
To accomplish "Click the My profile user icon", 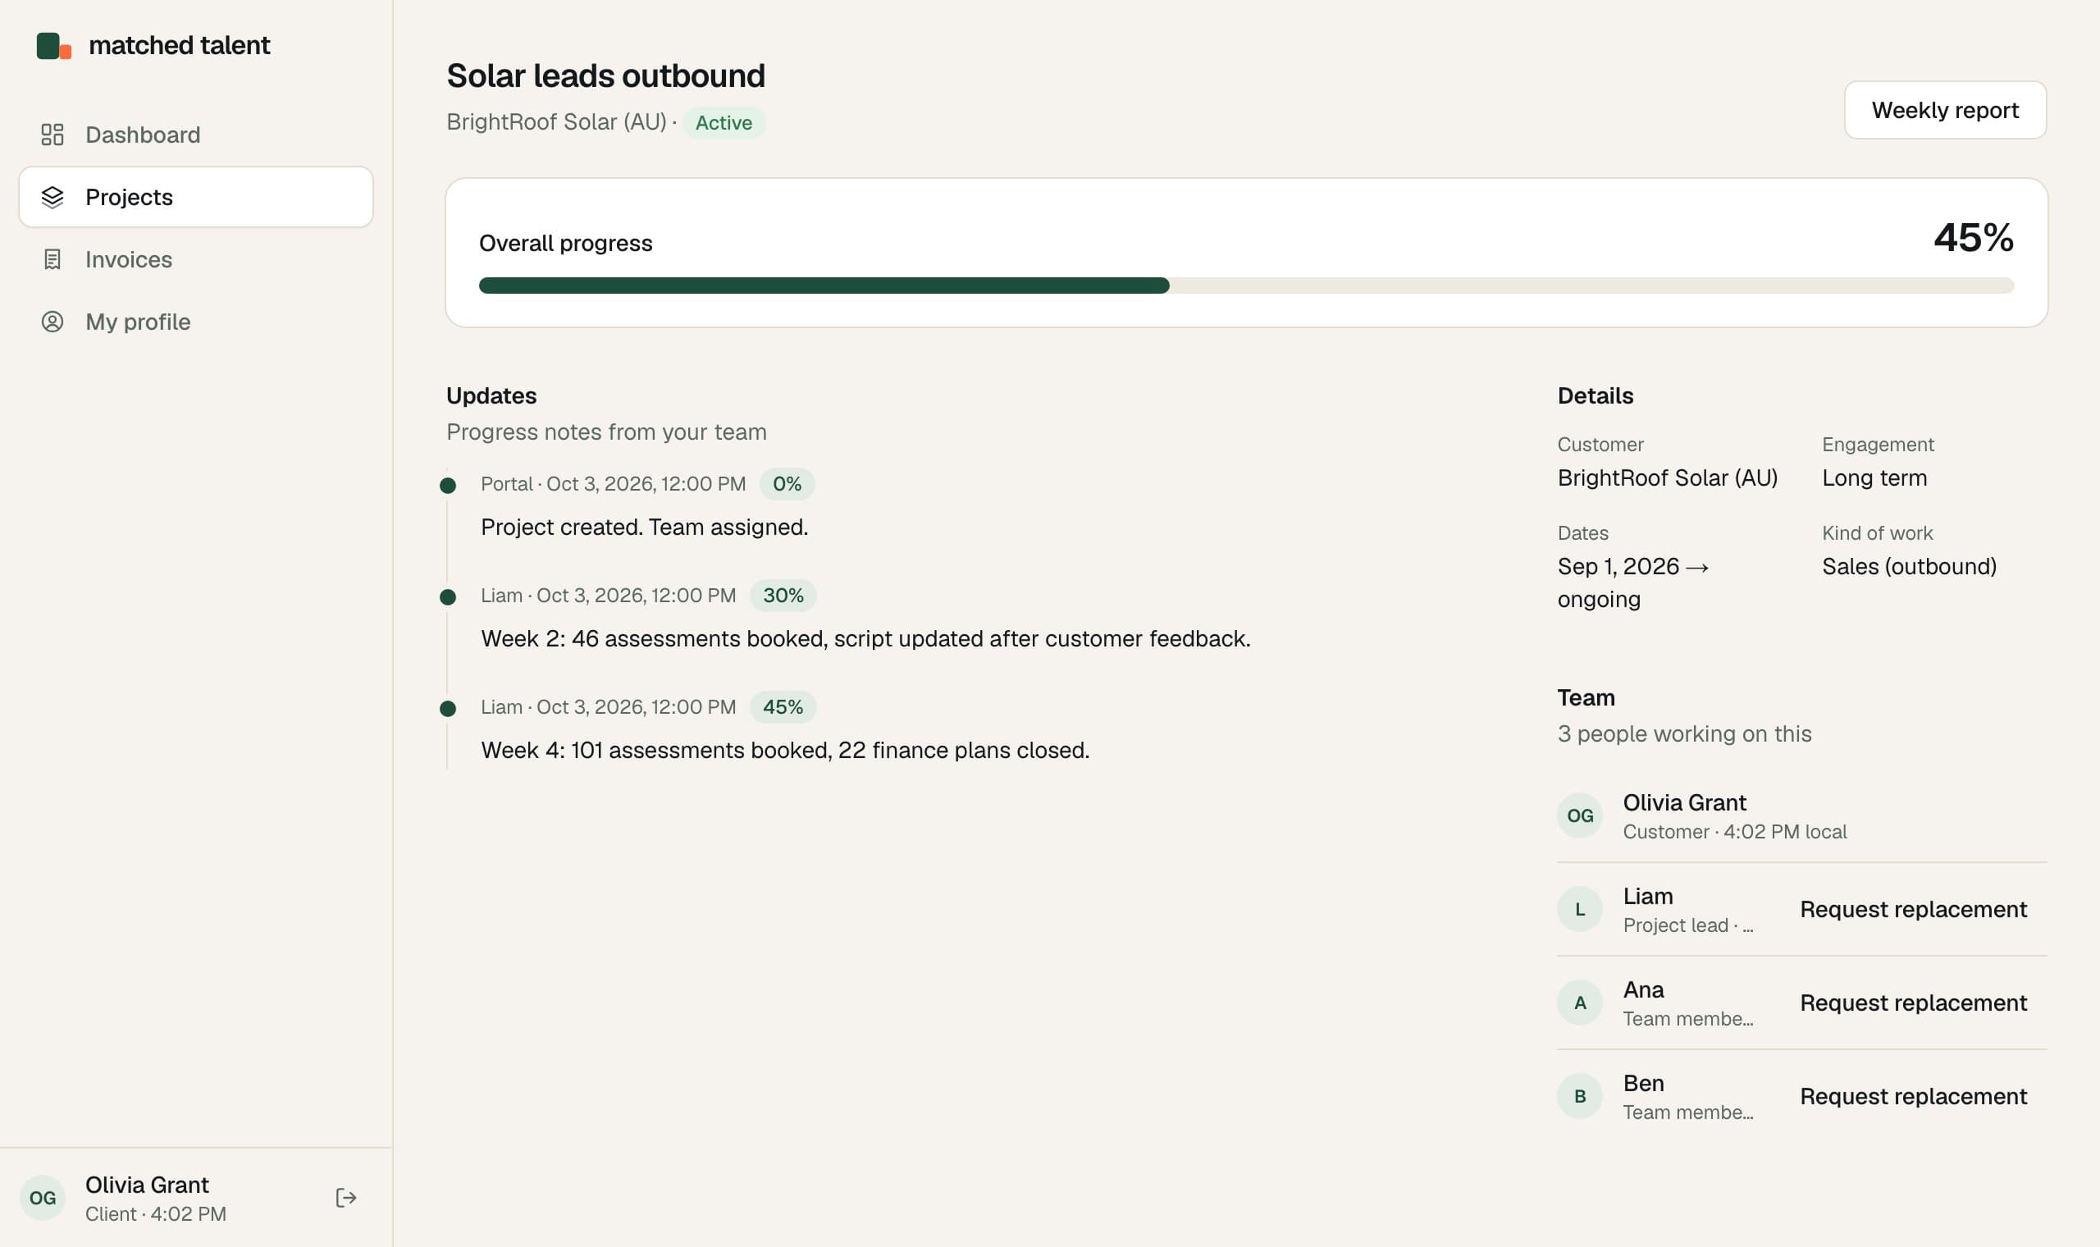I will click(x=52, y=322).
